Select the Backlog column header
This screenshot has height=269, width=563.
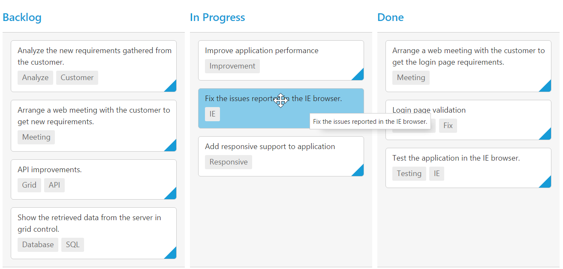(22, 18)
